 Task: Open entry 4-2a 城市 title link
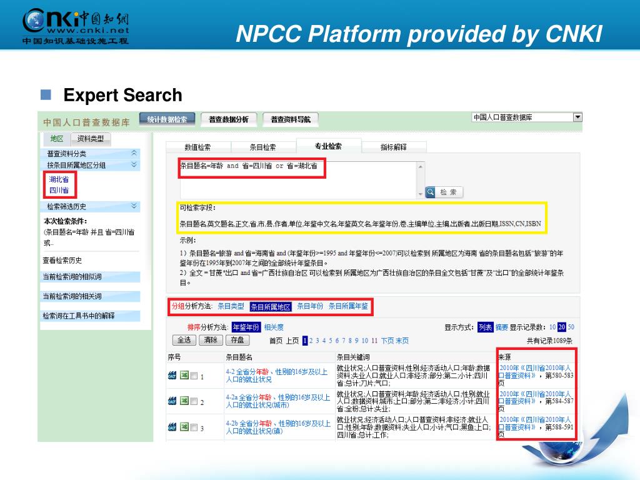(277, 401)
